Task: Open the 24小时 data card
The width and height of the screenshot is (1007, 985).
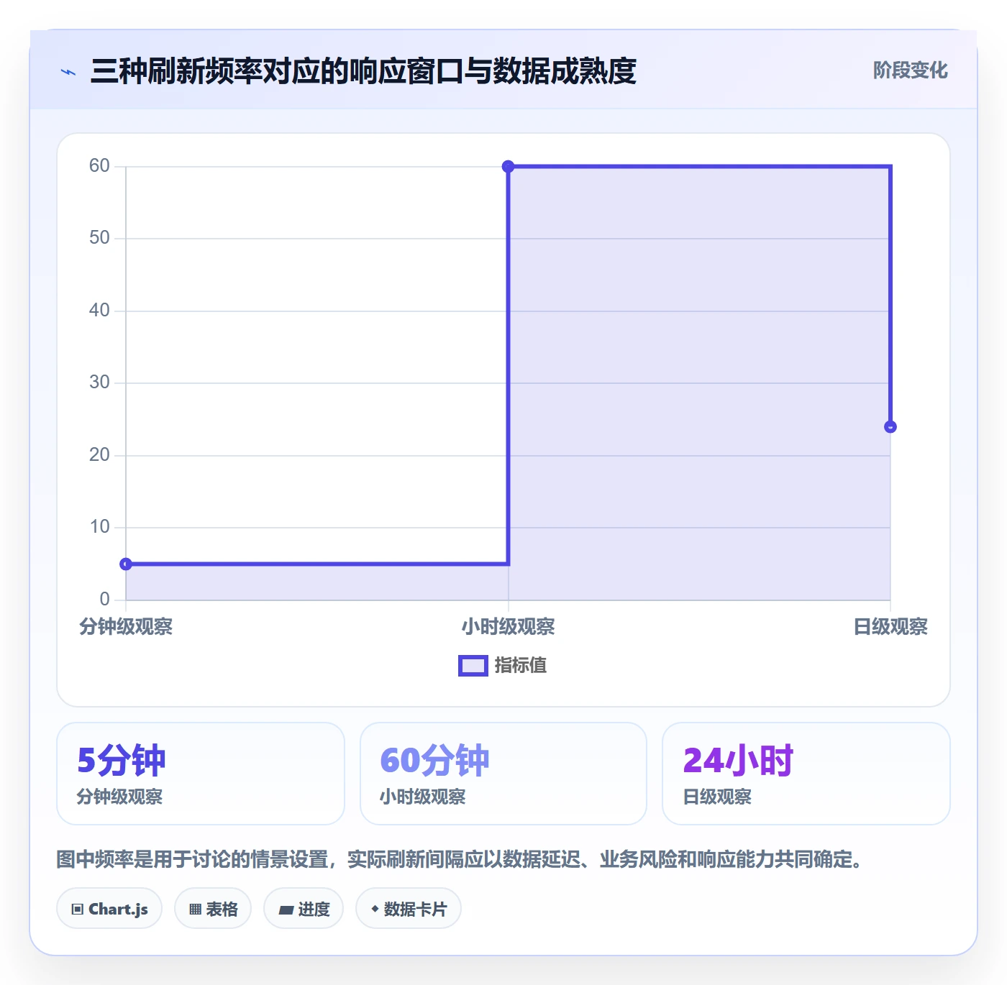Action: (806, 774)
